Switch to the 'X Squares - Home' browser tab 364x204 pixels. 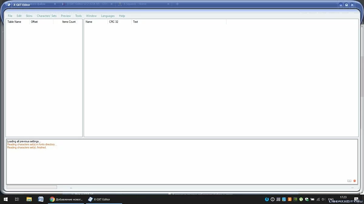[134, 4]
